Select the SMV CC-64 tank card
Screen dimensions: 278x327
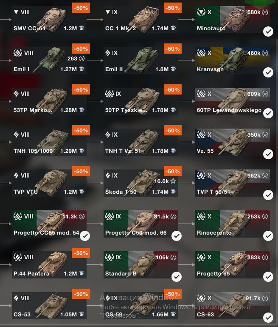coord(49,20)
